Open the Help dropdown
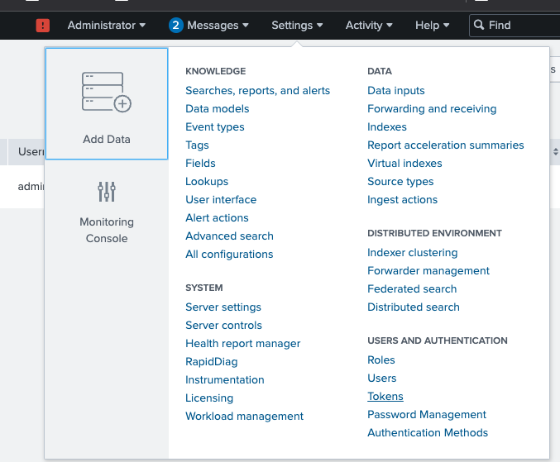Viewport: 560px width, 462px height. point(432,26)
